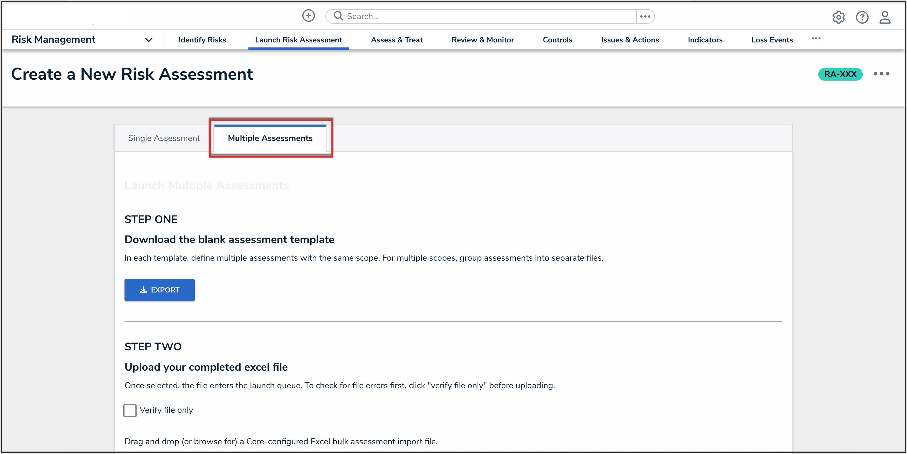This screenshot has height=454, width=907.
Task: Navigate to Issues & Actions
Action: pos(630,40)
